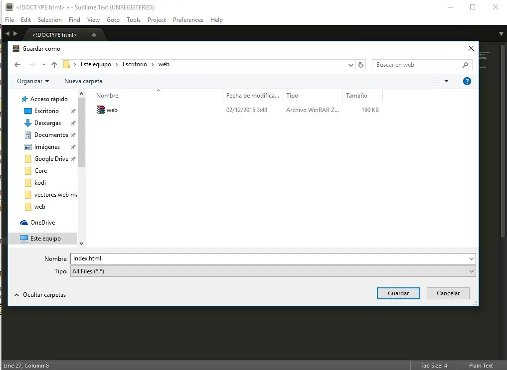507x370 pixels.
Task: Click Plain Text syntax in the status bar
Action: coord(481,366)
